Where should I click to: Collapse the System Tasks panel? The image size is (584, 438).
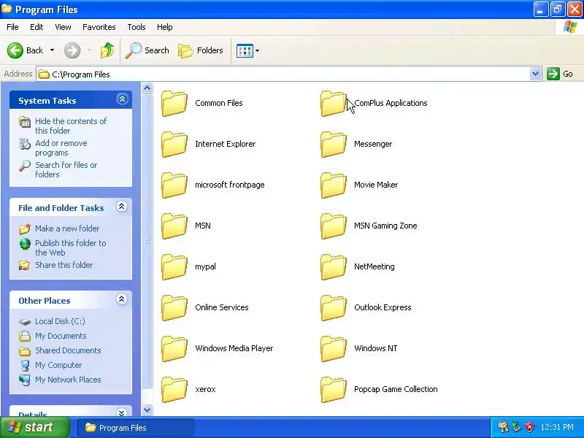122,99
